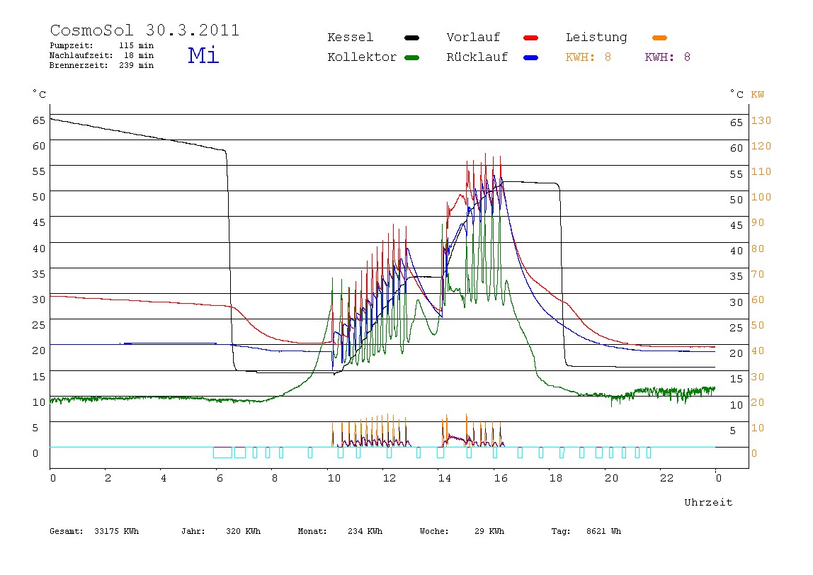Image resolution: width=813 pixels, height=575 pixels.
Task: Click the "8" hour tick label
Action: 275,478
